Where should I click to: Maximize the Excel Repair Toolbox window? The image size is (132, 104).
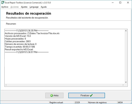pyautogui.click(x=120, y=3)
